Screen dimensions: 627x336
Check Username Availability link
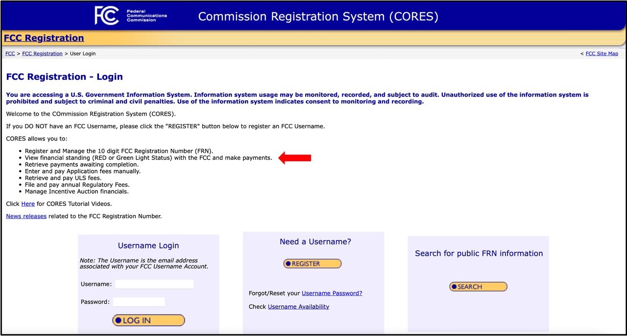coord(298,307)
